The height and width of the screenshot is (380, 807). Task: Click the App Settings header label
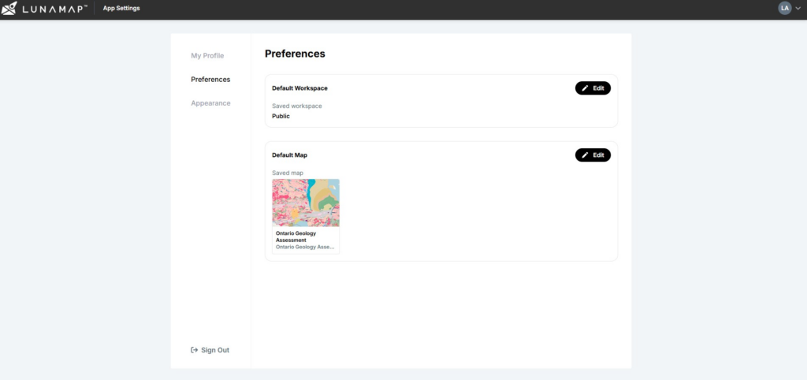click(120, 8)
